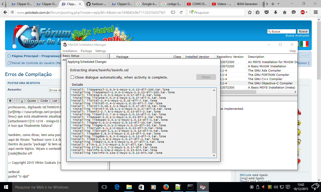Open File Explorer from taskbar
The width and height of the screenshot is (321, 192).
tap(129, 187)
